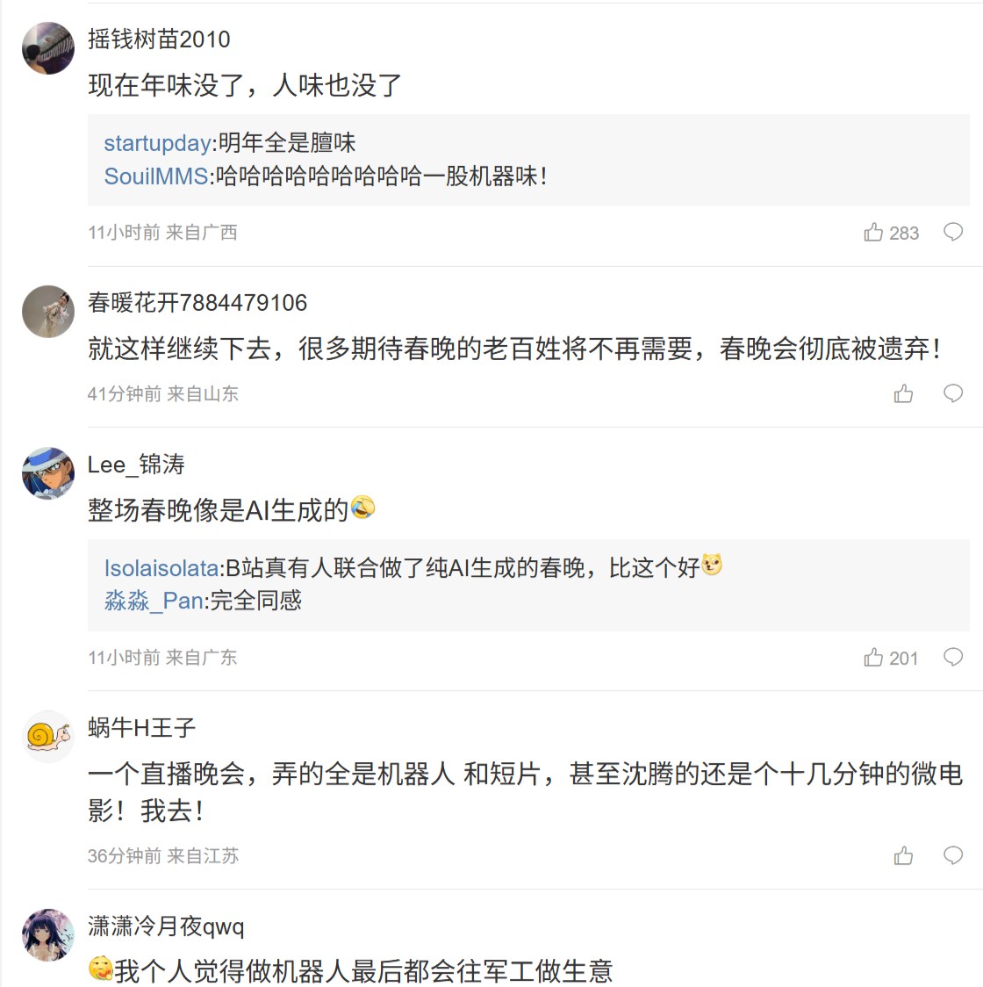983x987 pixels.
Task: Like the comment by 春暖花开7884479106
Action: point(903,393)
